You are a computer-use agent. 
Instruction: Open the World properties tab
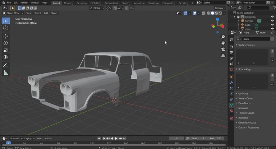(231, 70)
